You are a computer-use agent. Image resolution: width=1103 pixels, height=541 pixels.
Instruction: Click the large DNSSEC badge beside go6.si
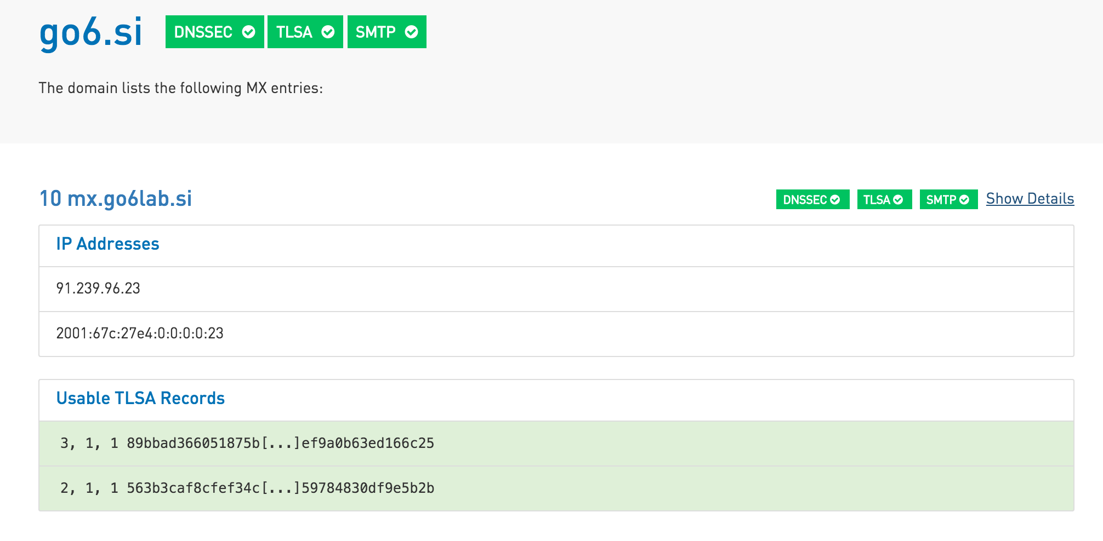point(214,32)
